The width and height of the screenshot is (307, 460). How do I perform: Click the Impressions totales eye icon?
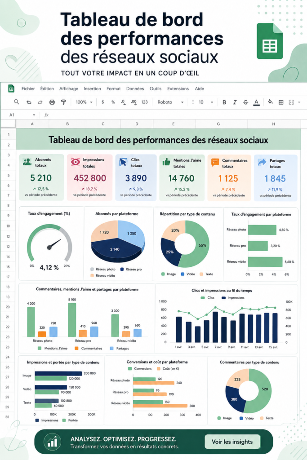coord(76,162)
